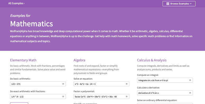Open the Algebra category heading
The image size is (205, 104).
79,60
